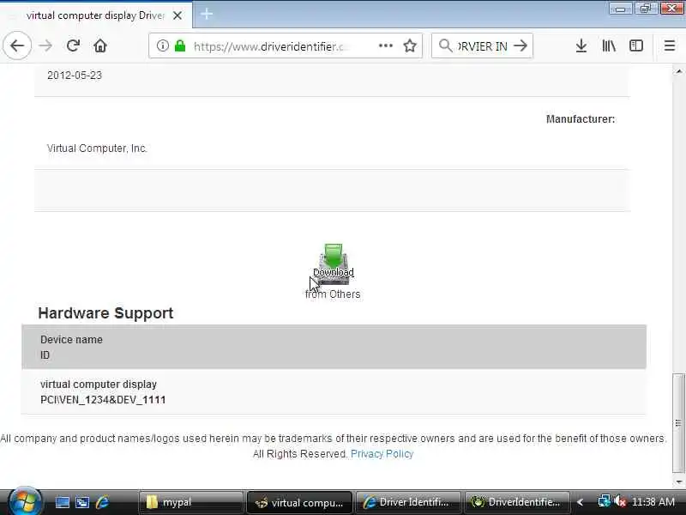The height and width of the screenshot is (515, 686).
Task: Click the muted volume tray icon
Action: point(620,501)
